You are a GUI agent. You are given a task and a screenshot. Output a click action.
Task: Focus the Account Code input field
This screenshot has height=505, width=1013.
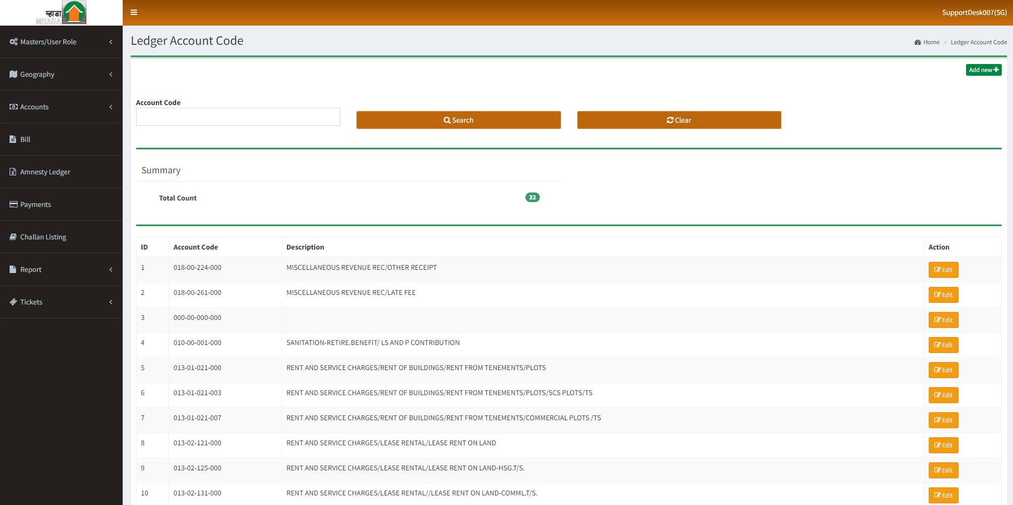(x=238, y=117)
